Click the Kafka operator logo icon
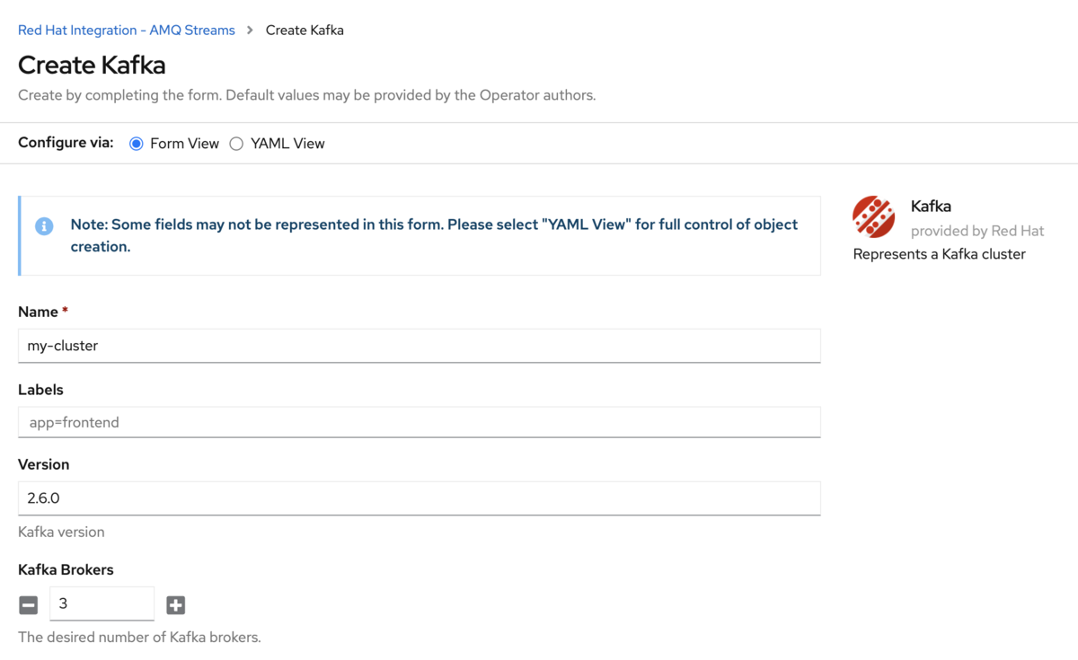This screenshot has height=660, width=1078. pyautogui.click(x=873, y=216)
